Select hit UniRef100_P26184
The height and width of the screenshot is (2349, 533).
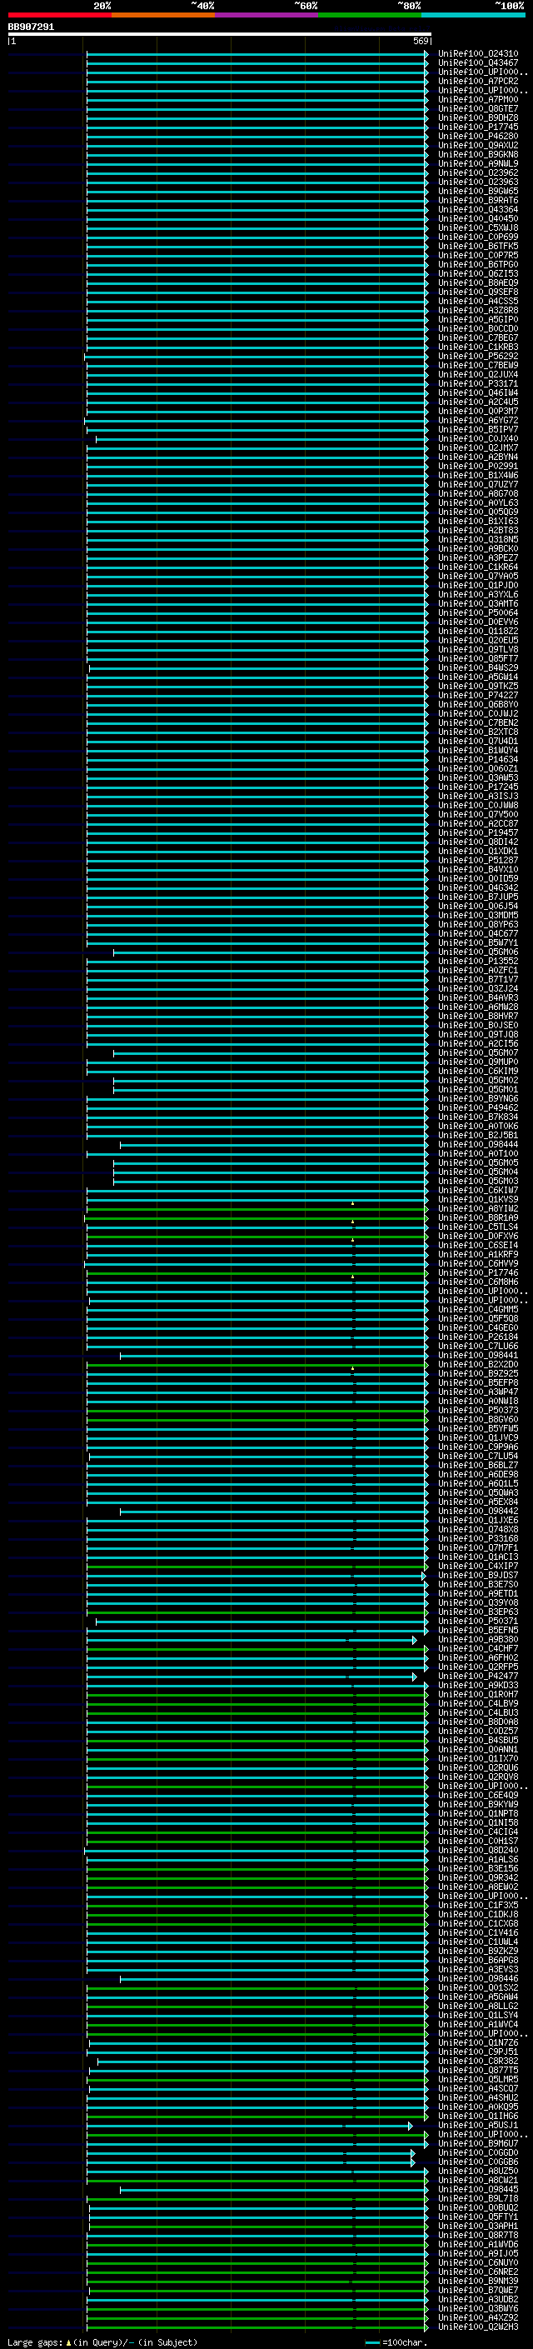(x=478, y=1337)
